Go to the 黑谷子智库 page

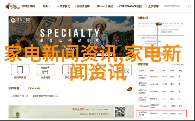point(82,6)
